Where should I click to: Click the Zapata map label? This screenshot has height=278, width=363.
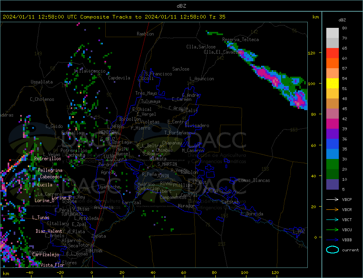(x=99, y=236)
